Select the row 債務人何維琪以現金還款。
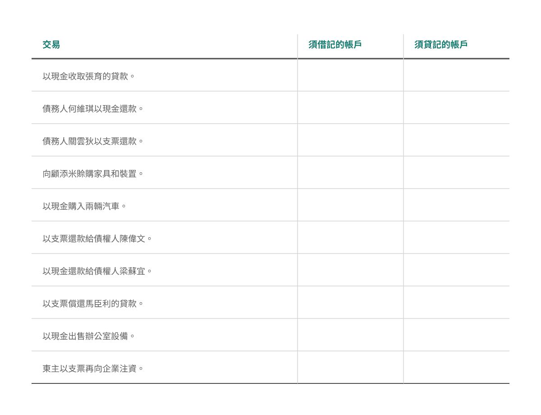 pyautogui.click(x=270, y=108)
